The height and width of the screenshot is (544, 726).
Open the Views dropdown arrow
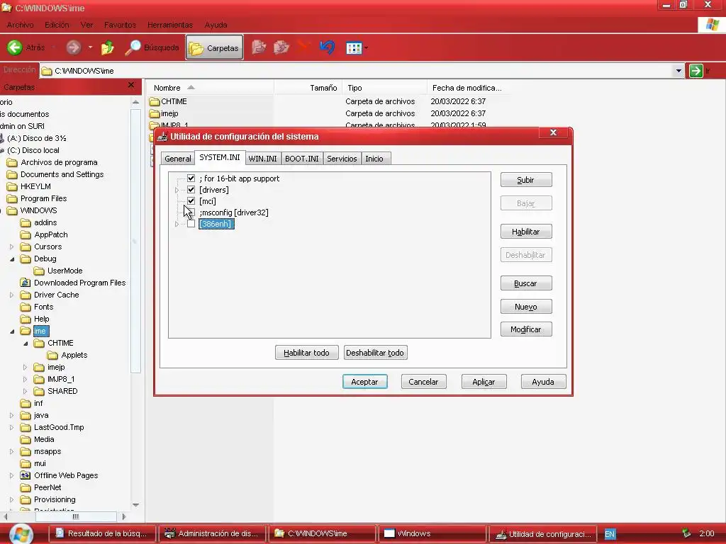coord(367,47)
